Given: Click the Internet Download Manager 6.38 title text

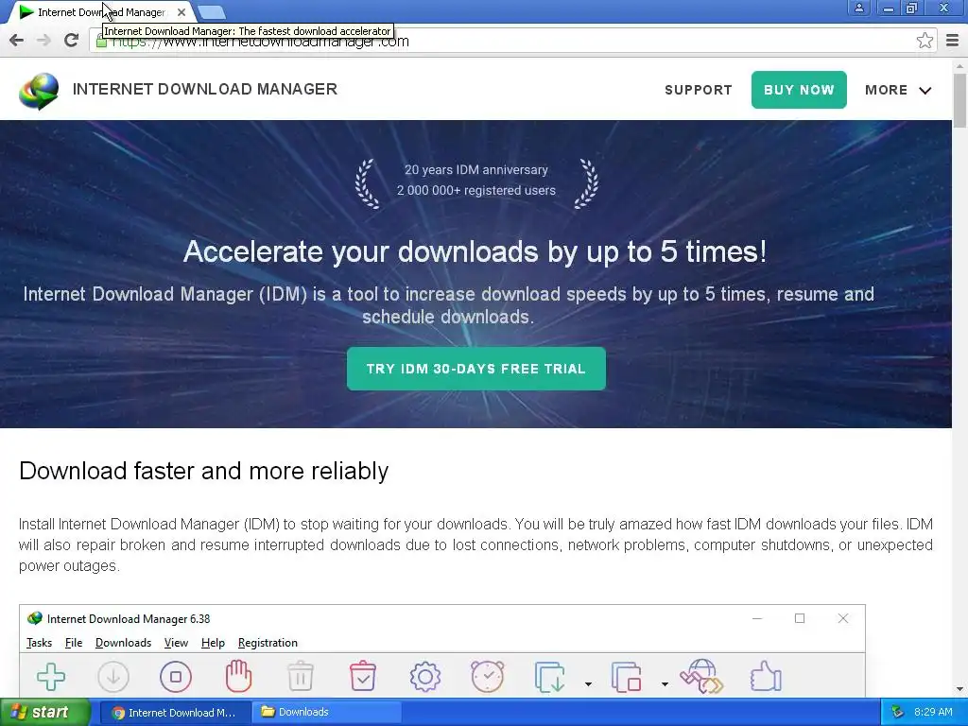Looking at the screenshot, I should (129, 619).
